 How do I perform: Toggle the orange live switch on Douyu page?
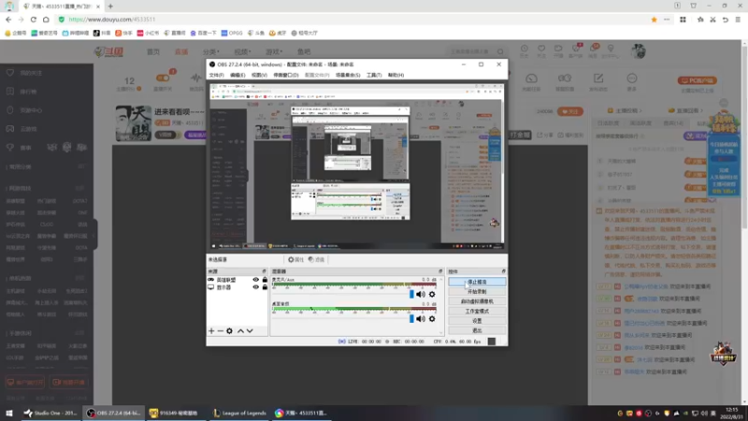point(163,78)
